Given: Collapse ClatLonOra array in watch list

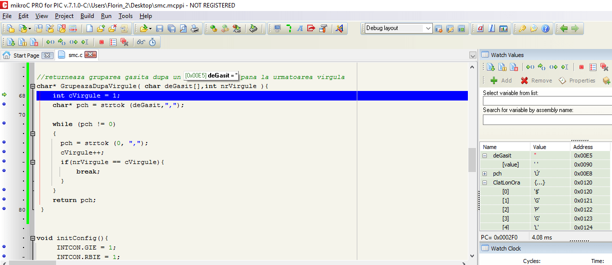Looking at the screenshot, I should [x=484, y=182].
